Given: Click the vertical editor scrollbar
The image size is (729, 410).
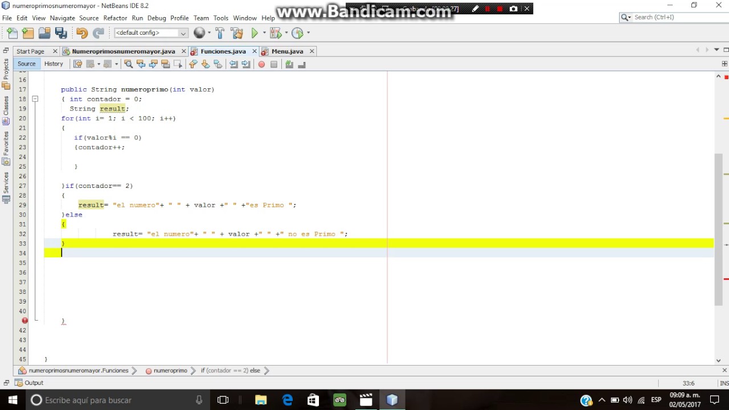Looking at the screenshot, I should click(718, 229).
